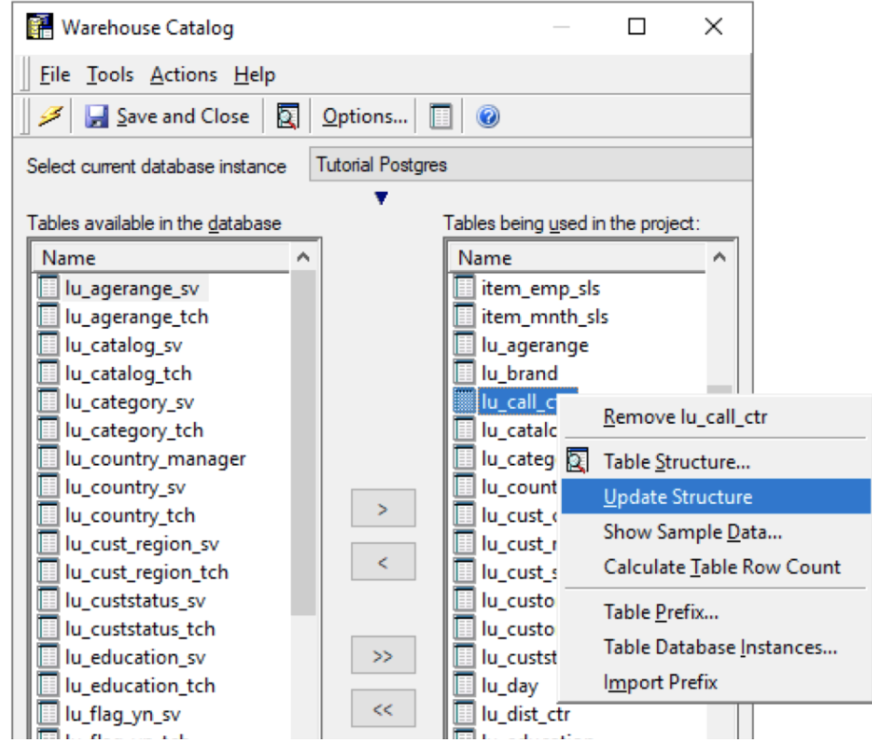Open help using the question mark icon

pos(486,115)
